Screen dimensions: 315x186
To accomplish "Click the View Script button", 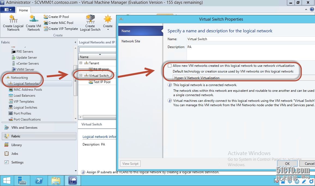I will coord(130,163).
